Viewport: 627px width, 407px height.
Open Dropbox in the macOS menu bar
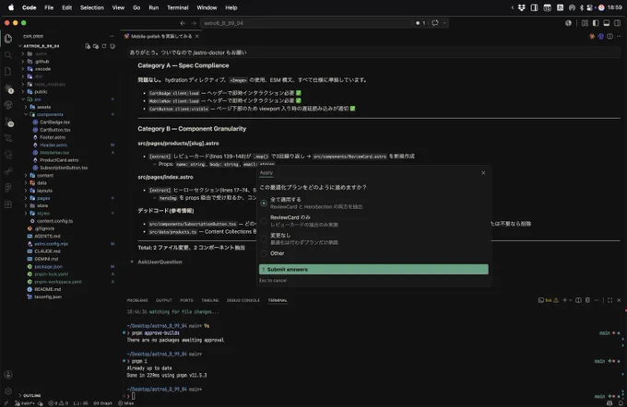(x=522, y=7)
